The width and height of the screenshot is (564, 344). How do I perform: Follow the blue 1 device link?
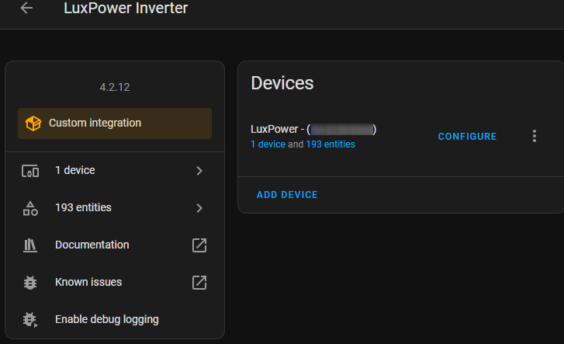tap(268, 144)
